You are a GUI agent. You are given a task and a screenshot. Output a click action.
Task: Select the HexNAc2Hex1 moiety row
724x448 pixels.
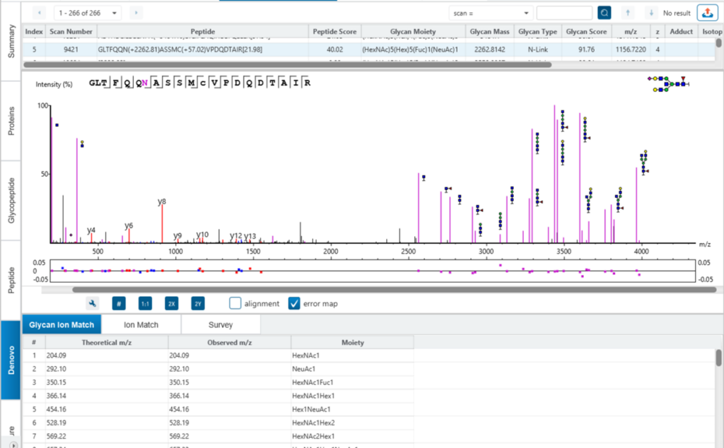point(218,435)
